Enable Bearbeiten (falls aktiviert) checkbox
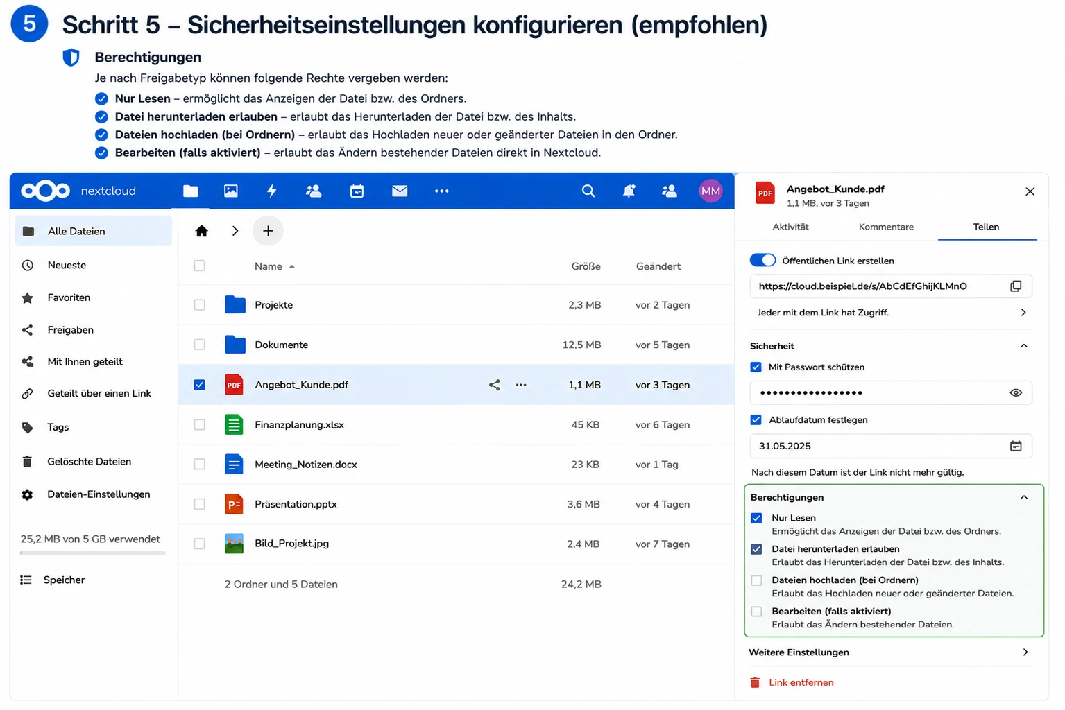 click(x=757, y=612)
